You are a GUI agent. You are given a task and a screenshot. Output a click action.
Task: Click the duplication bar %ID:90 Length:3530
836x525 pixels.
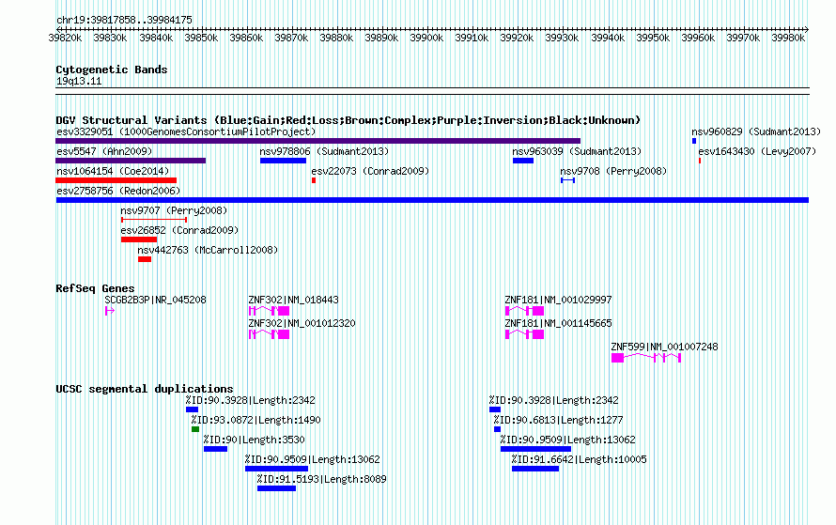[215, 449]
